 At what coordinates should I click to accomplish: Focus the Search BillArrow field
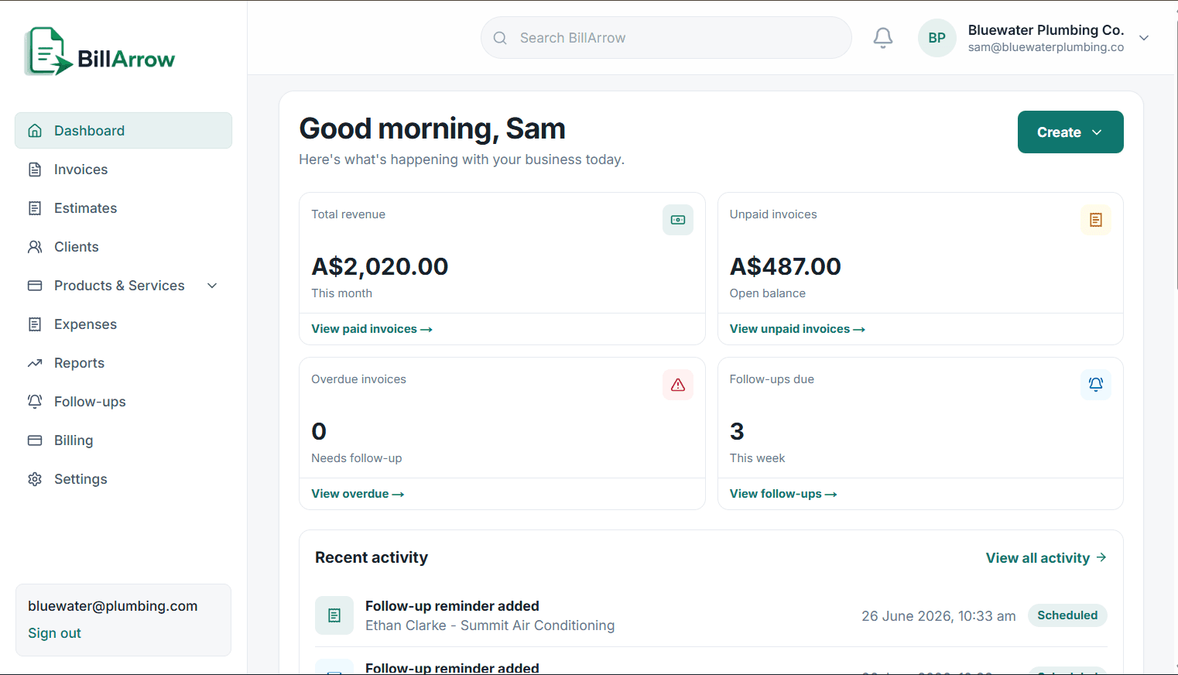click(x=666, y=38)
